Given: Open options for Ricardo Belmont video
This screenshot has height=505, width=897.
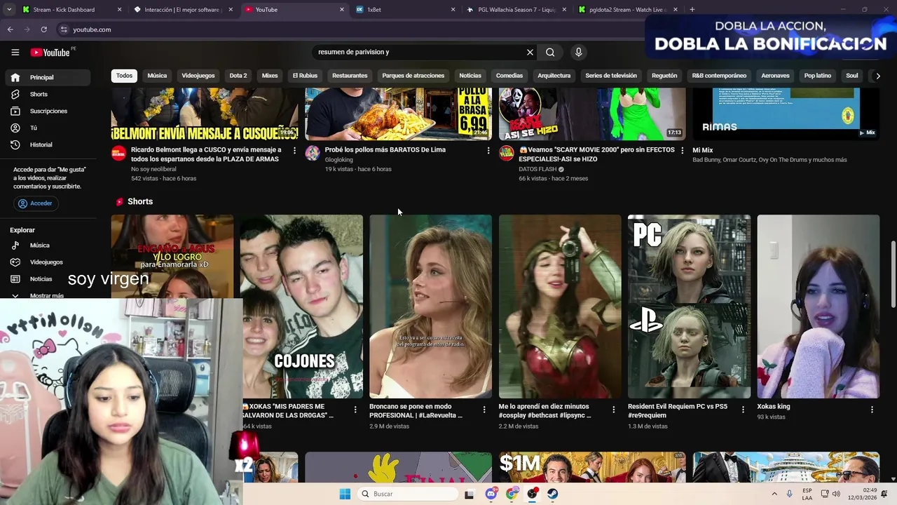Looking at the screenshot, I should (294, 150).
